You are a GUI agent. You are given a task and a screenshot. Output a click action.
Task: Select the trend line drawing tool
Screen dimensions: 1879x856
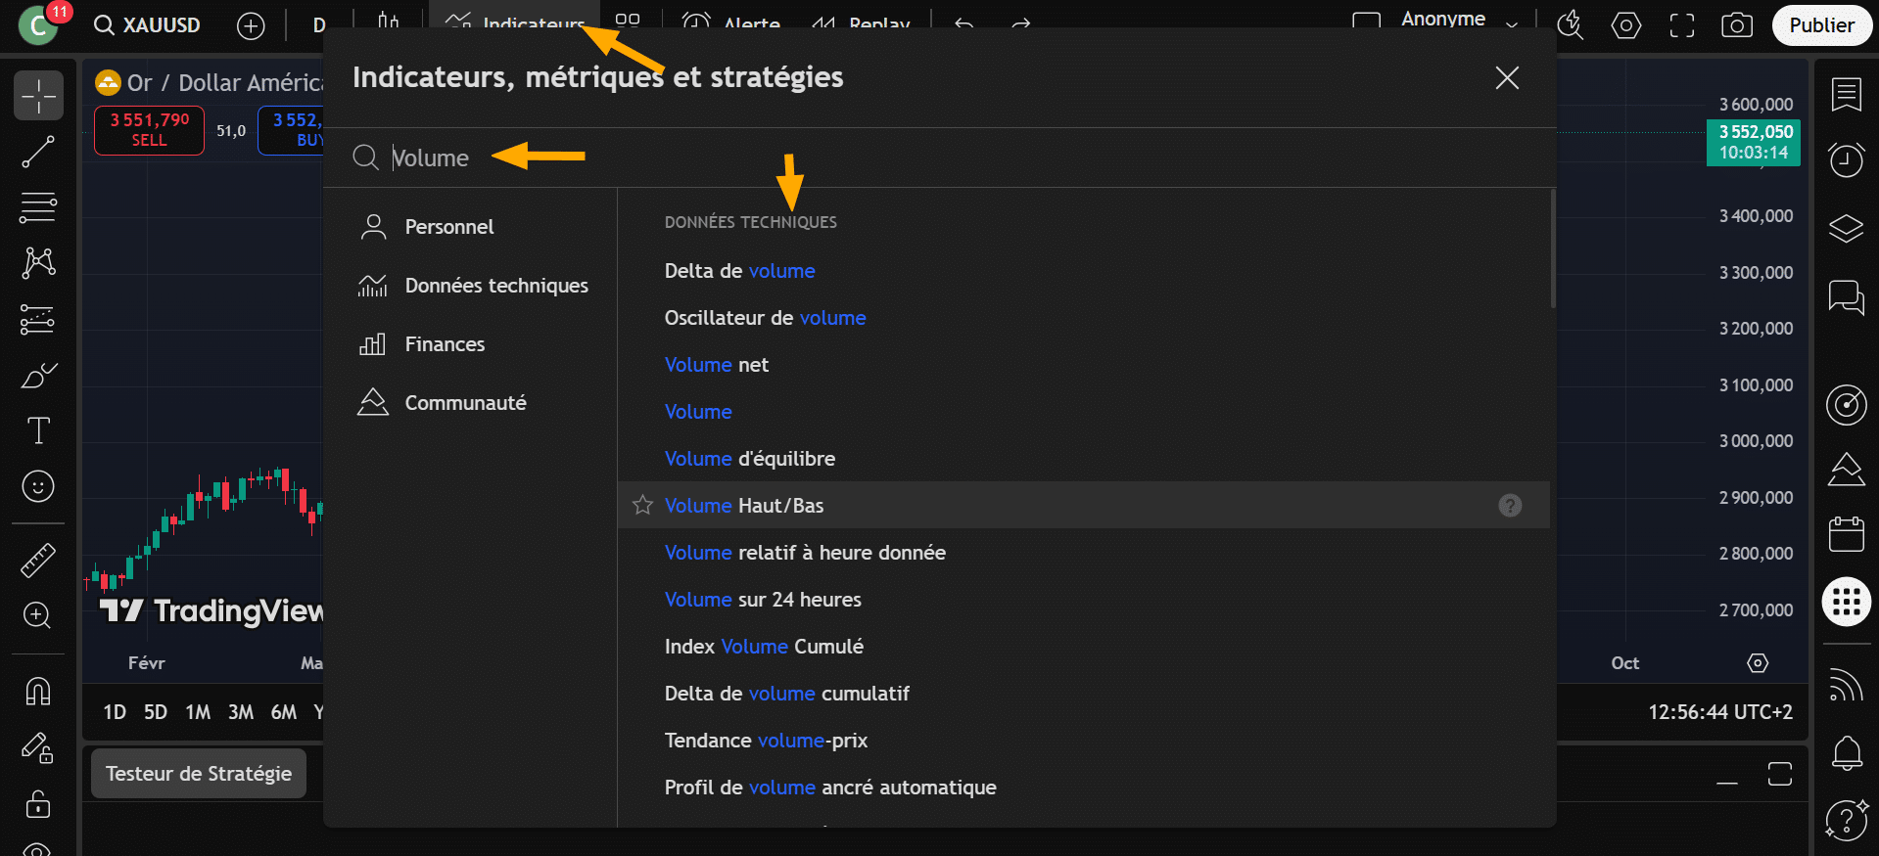click(x=39, y=152)
